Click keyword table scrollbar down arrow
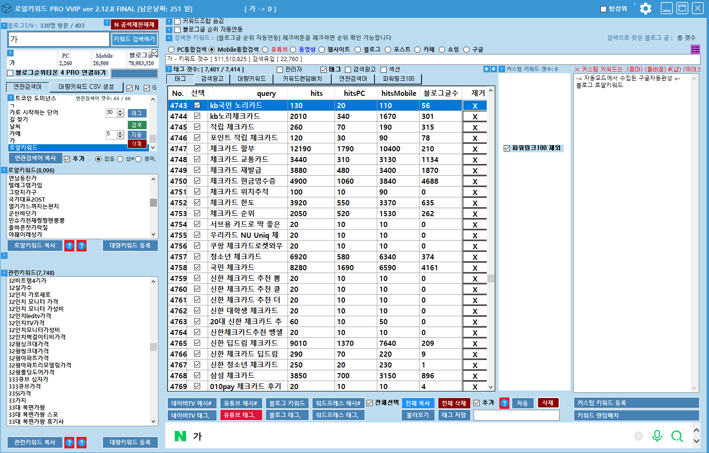709x453 pixels. pos(491,387)
